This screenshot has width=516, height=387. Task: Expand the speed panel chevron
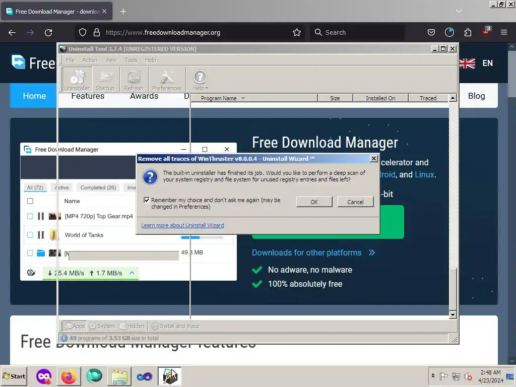132,273
